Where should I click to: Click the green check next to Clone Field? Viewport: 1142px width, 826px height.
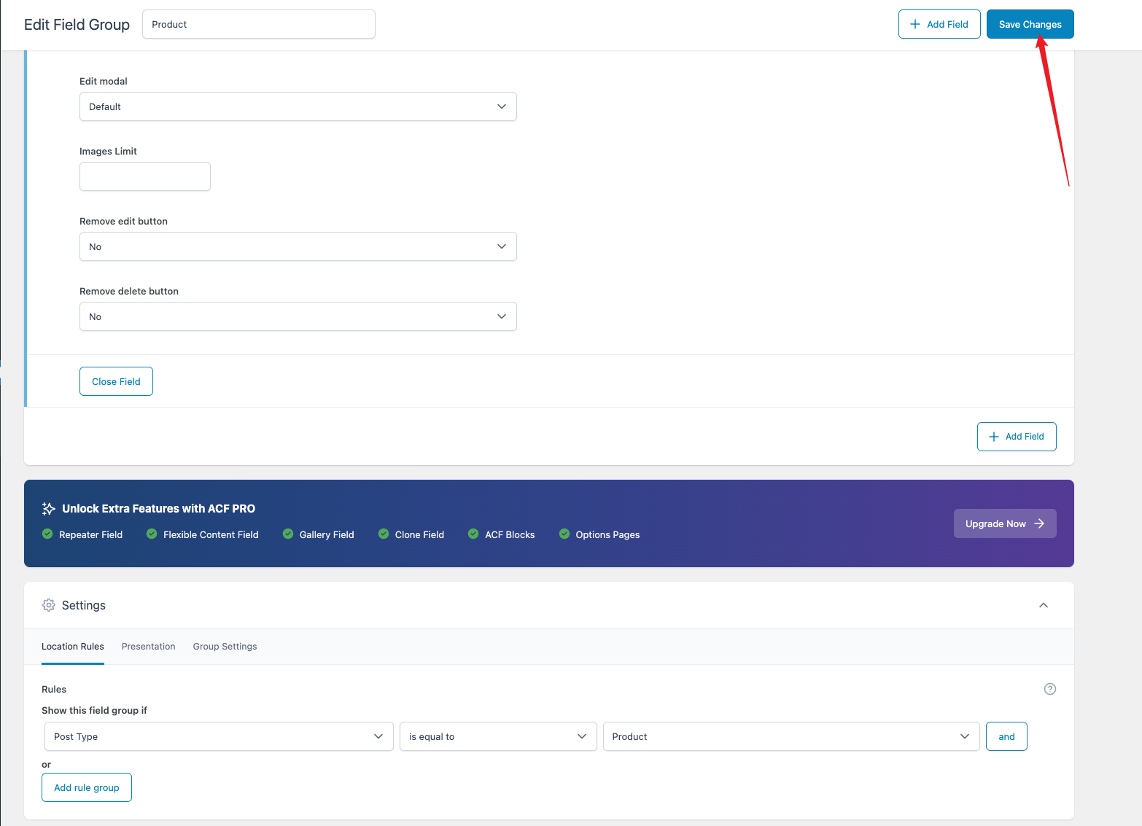tap(384, 534)
